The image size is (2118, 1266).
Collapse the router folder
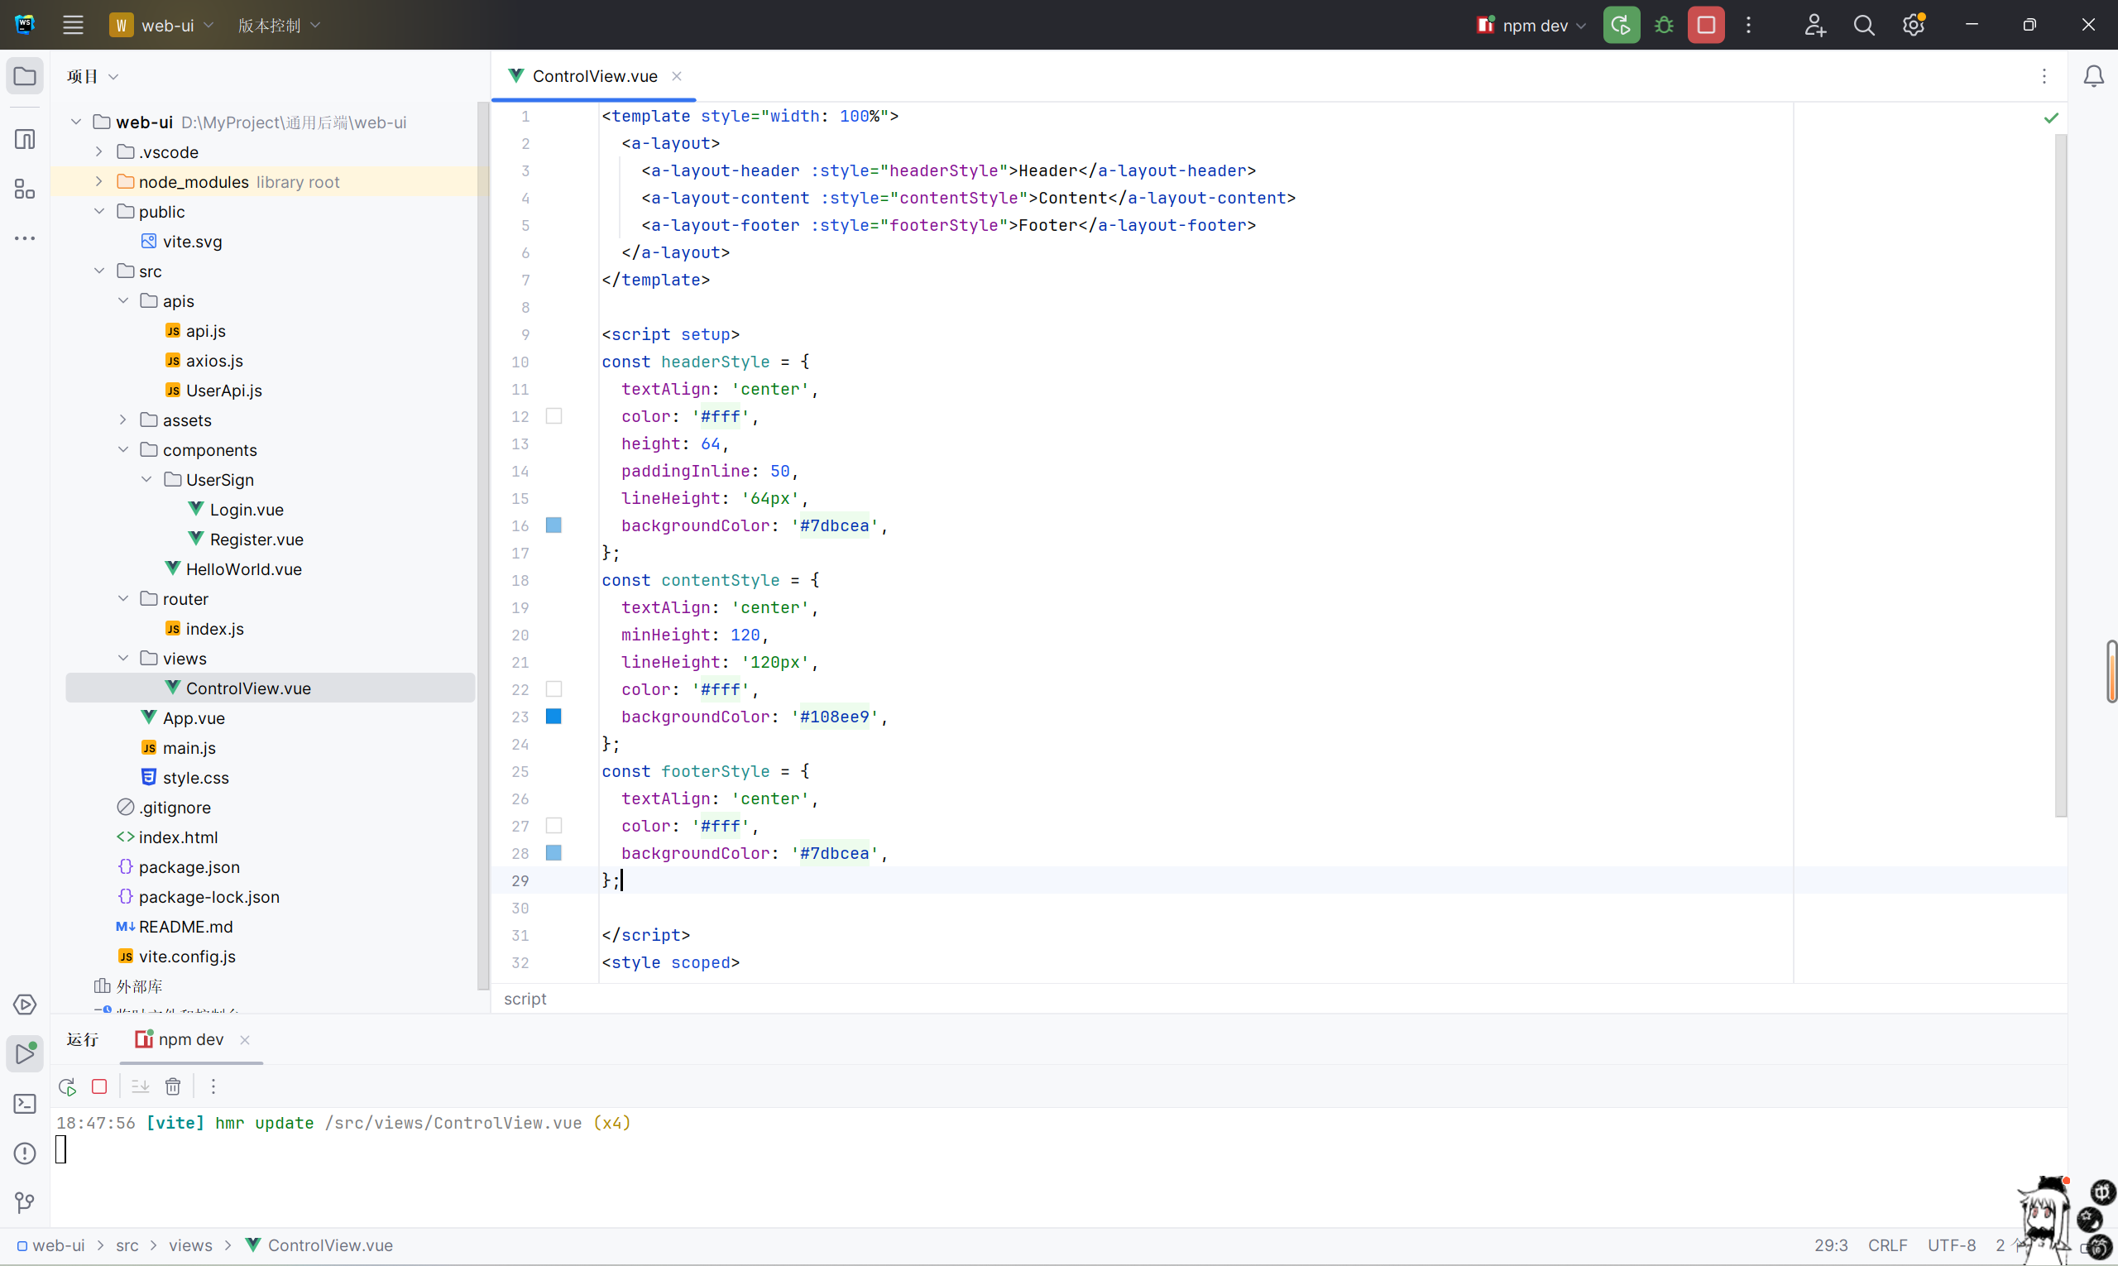tap(122, 599)
